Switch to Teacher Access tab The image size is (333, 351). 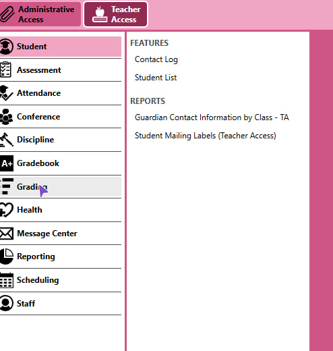pos(116,14)
